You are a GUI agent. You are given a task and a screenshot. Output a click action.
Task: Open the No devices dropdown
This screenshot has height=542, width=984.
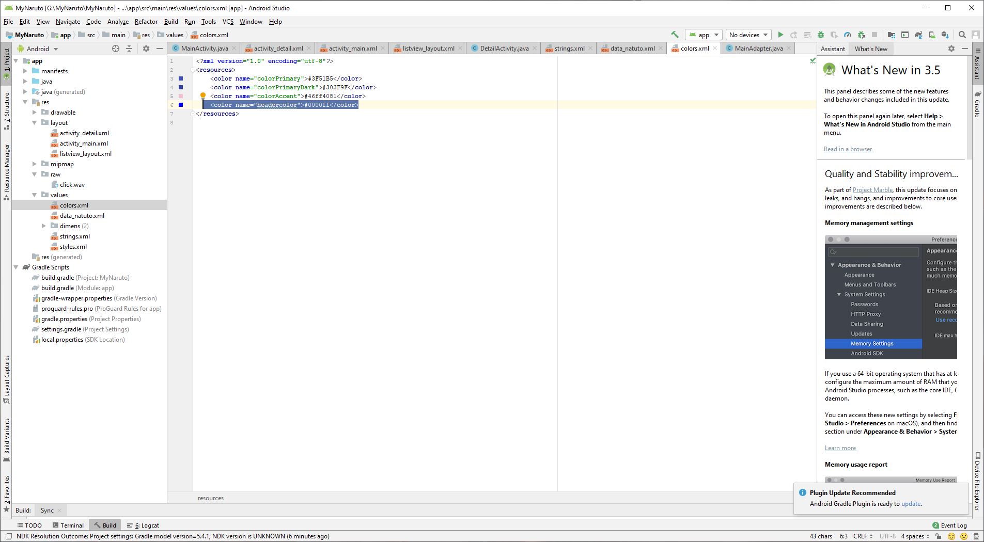(748, 35)
